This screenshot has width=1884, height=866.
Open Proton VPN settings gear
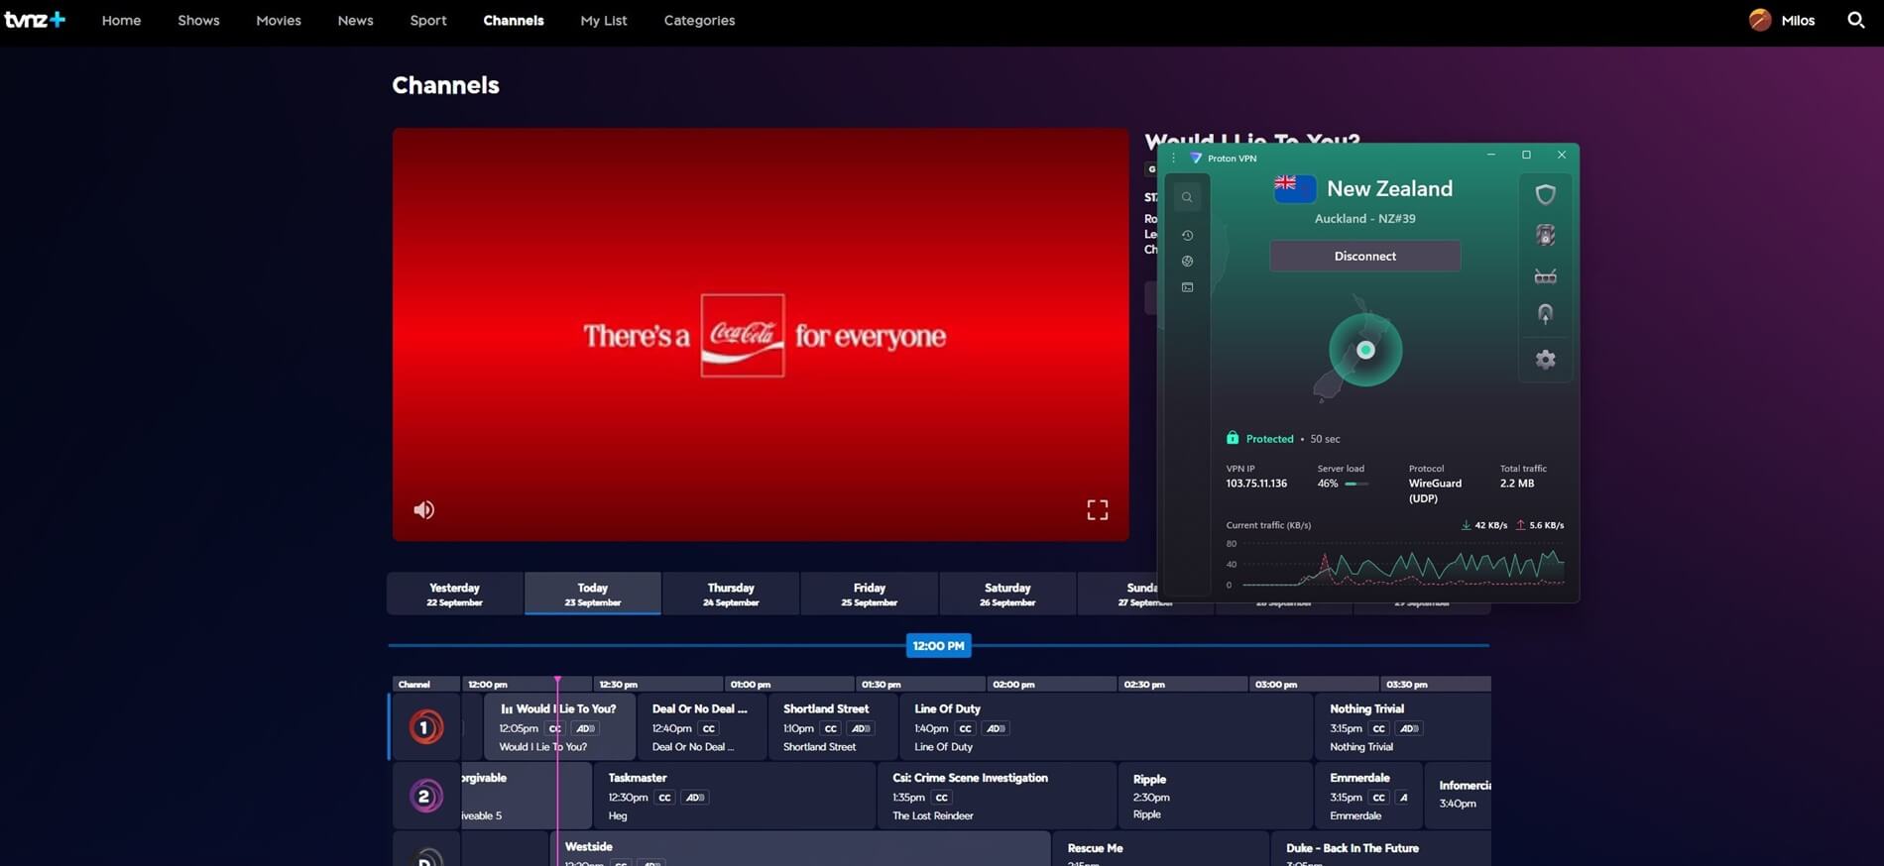1545,359
